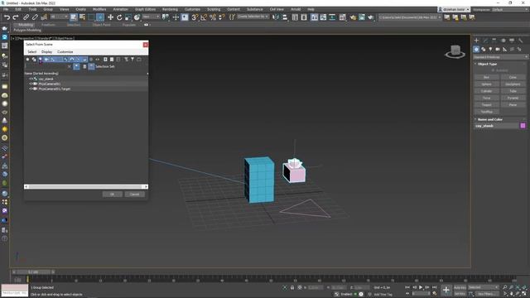
Task: Toggle the 3D Snaps icon
Action: (195, 17)
